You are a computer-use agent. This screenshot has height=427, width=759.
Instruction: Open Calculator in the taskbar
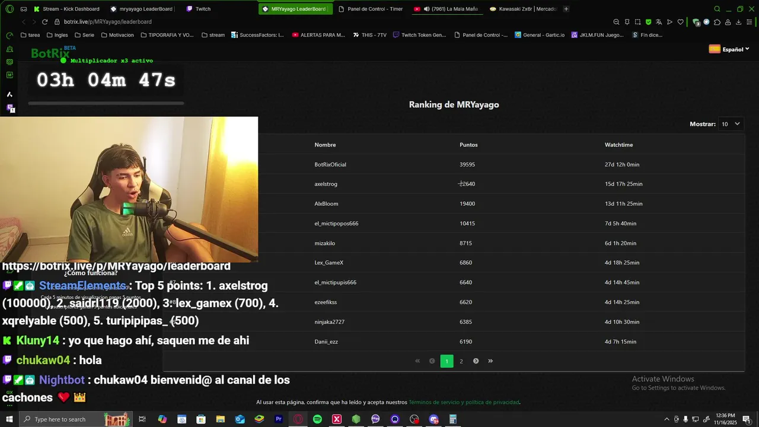(453, 419)
